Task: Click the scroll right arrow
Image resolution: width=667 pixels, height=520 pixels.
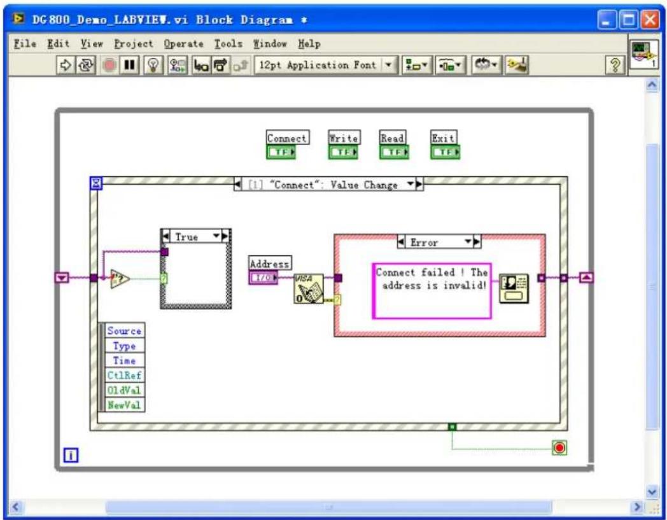Action: (x=637, y=507)
